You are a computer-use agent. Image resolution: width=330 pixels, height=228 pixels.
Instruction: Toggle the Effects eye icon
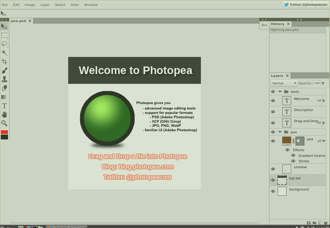point(287,150)
